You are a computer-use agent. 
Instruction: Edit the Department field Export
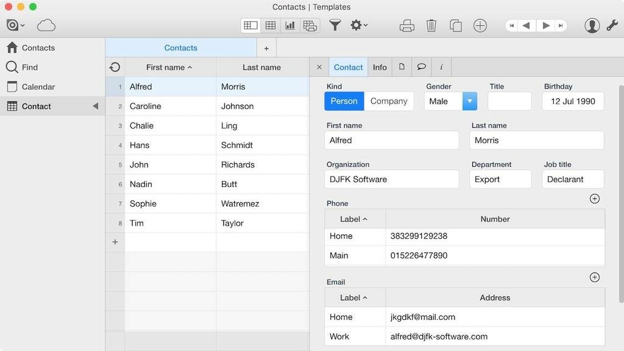point(500,179)
